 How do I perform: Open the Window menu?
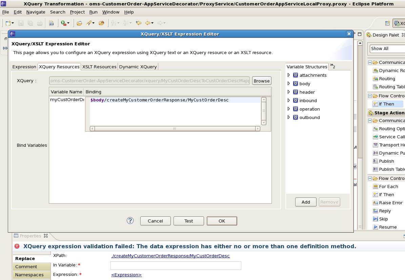(x=111, y=12)
